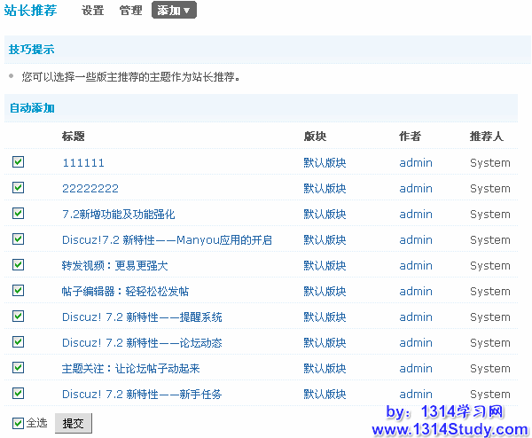Open the 新手任务 thread link
Image resolution: width=532 pixels, height=438 pixels.
pyautogui.click(x=142, y=395)
